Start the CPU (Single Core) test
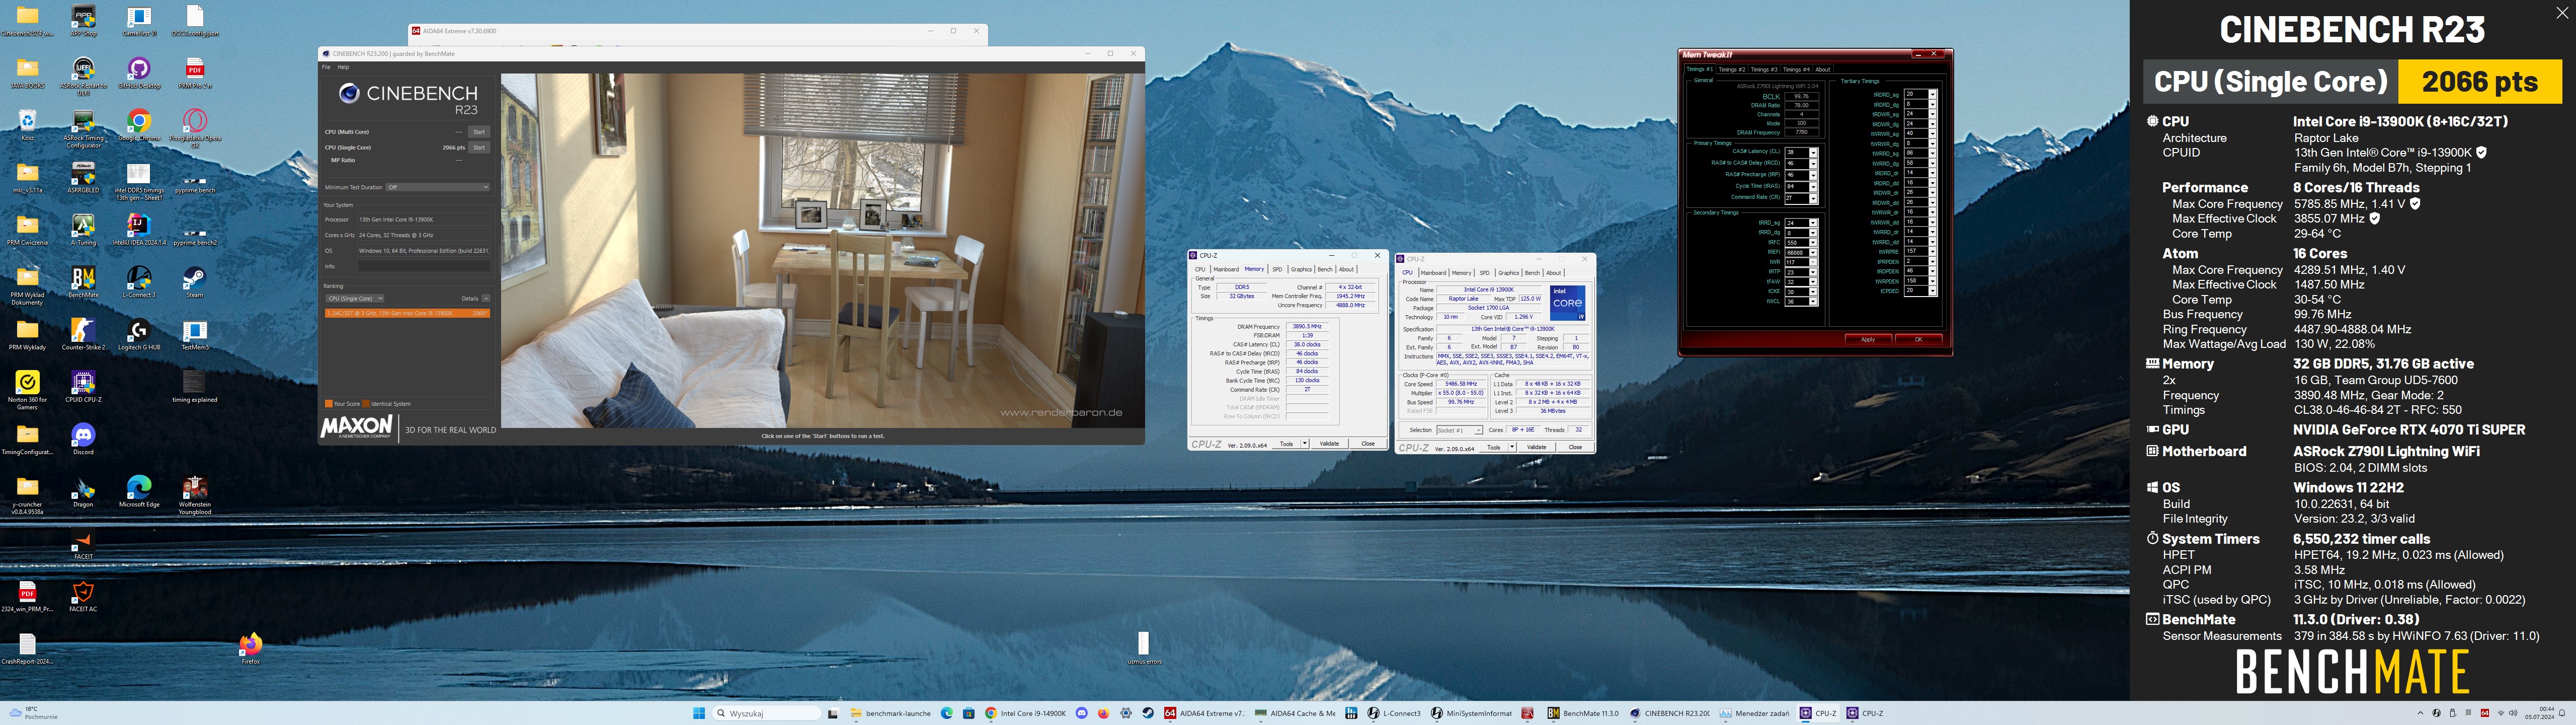The height and width of the screenshot is (725, 2576). click(x=479, y=147)
